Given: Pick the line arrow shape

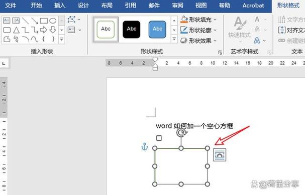Looking at the screenshot, I should (x=35, y=21).
